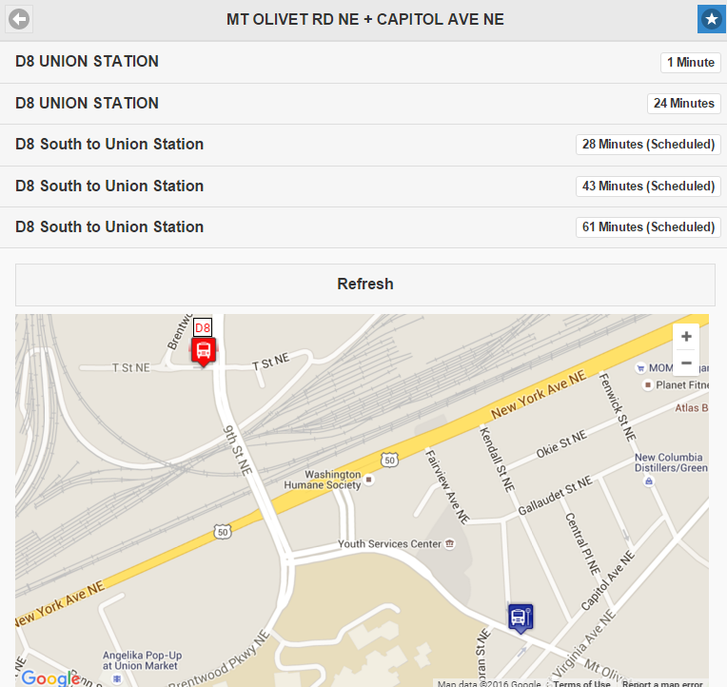The height and width of the screenshot is (687, 727).
Task: Zoom out the map with the minus button
Action: click(x=686, y=363)
